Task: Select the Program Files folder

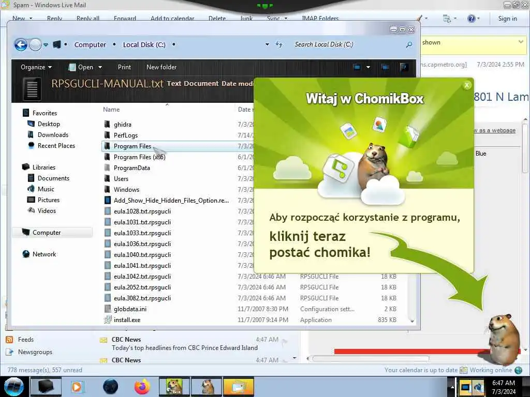Action: [132, 146]
